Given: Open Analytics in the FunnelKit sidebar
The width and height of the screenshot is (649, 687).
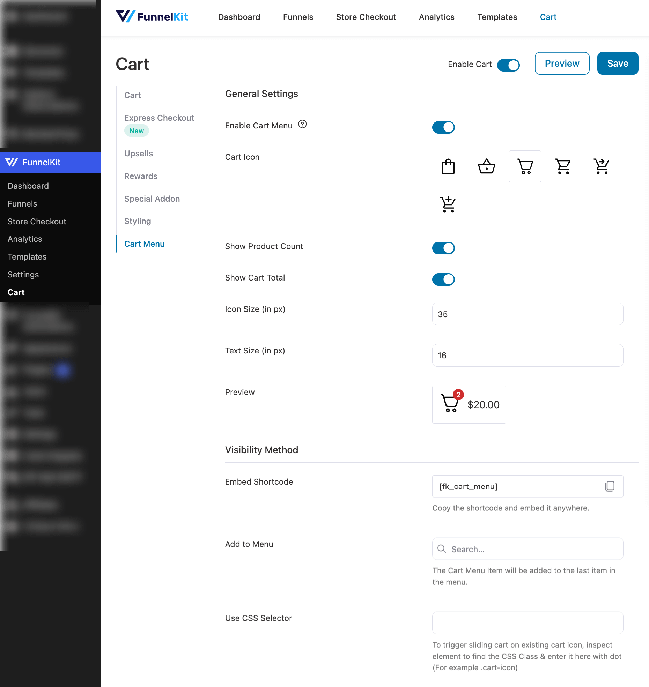Looking at the screenshot, I should pyautogui.click(x=24, y=239).
